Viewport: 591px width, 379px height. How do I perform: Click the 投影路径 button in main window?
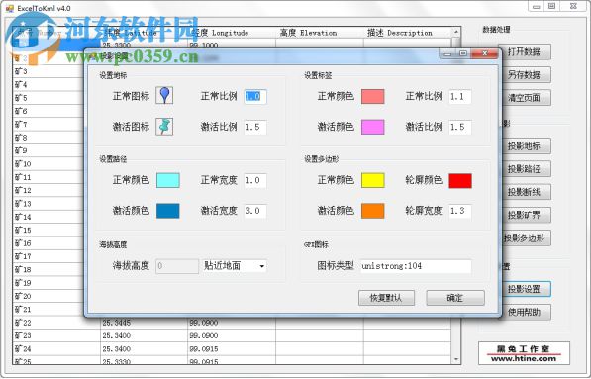525,169
